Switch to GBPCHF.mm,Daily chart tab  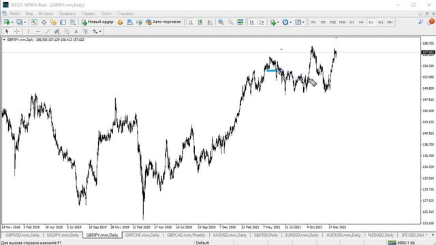click(x=142, y=235)
